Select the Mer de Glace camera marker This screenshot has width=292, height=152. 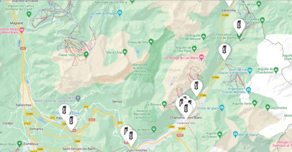pos(236,134)
